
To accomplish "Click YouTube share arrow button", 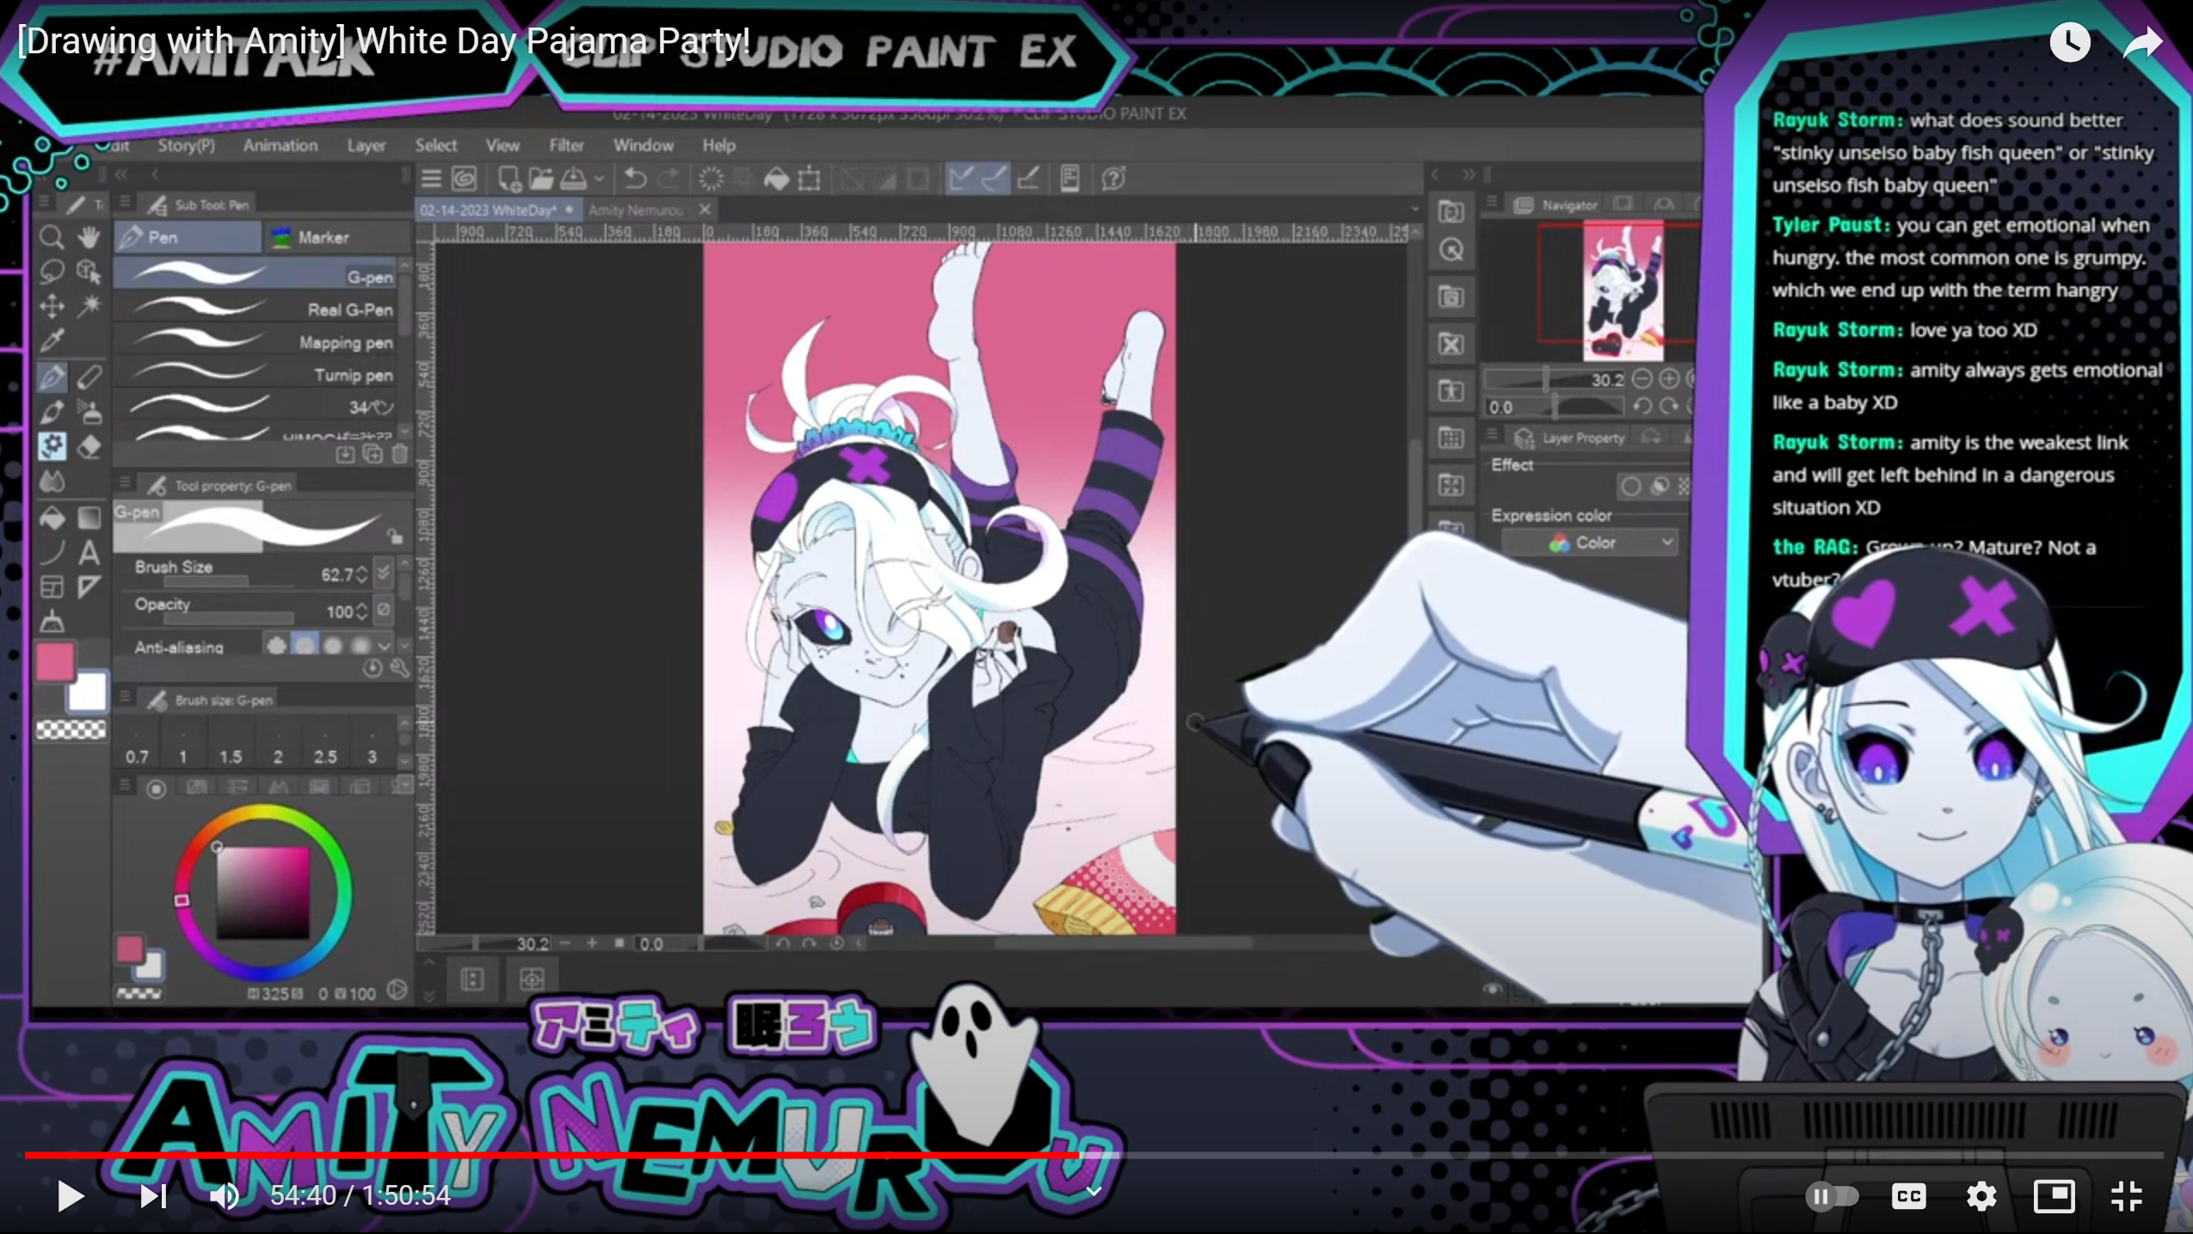I will pos(2142,42).
